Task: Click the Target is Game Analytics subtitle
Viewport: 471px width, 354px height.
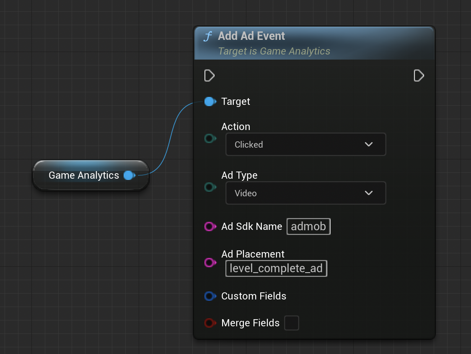Action: [x=274, y=51]
